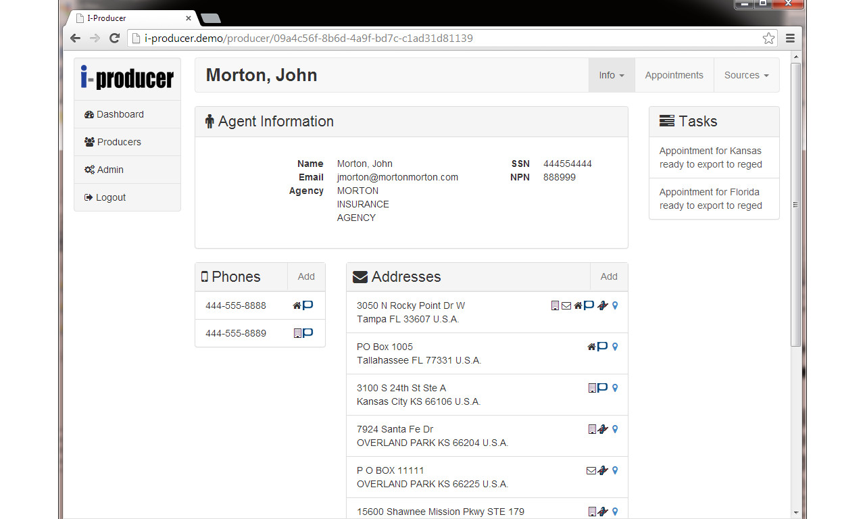Open the Info dropdown menu
The image size is (865, 519).
(612, 75)
